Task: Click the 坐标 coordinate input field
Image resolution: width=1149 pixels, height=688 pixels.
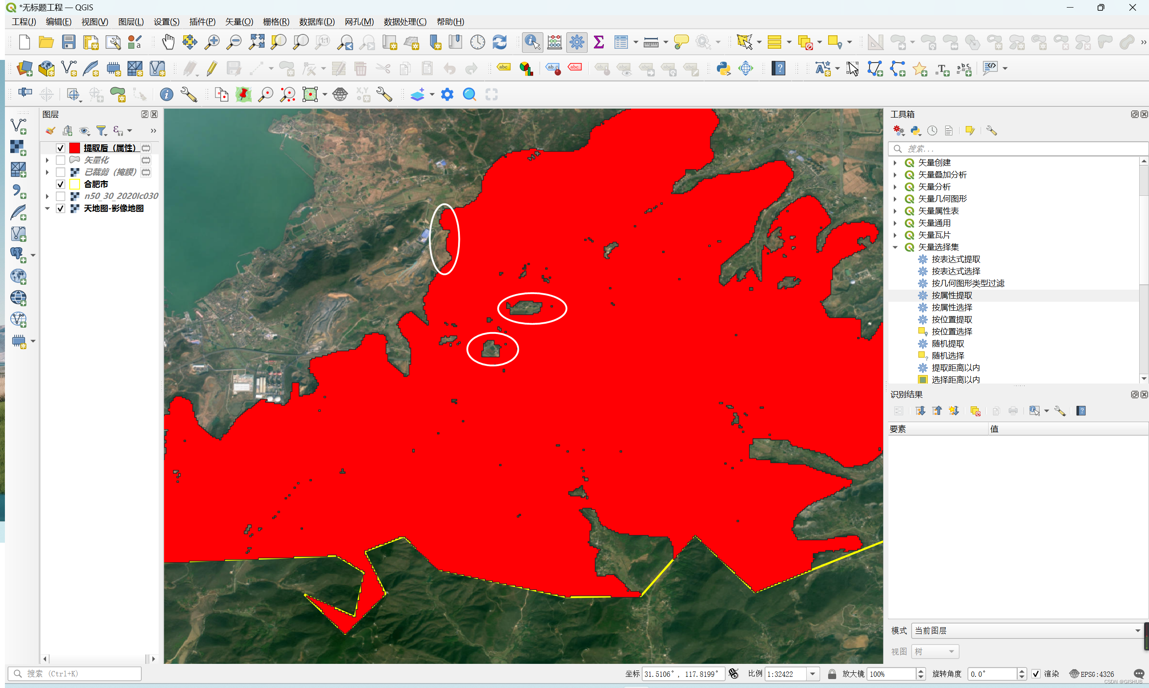Action: point(683,674)
